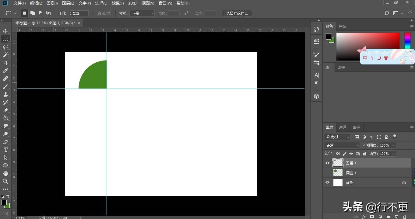Select the Clone Stamp tool
Image resolution: width=415 pixels, height=219 pixels.
pyautogui.click(x=5, y=94)
